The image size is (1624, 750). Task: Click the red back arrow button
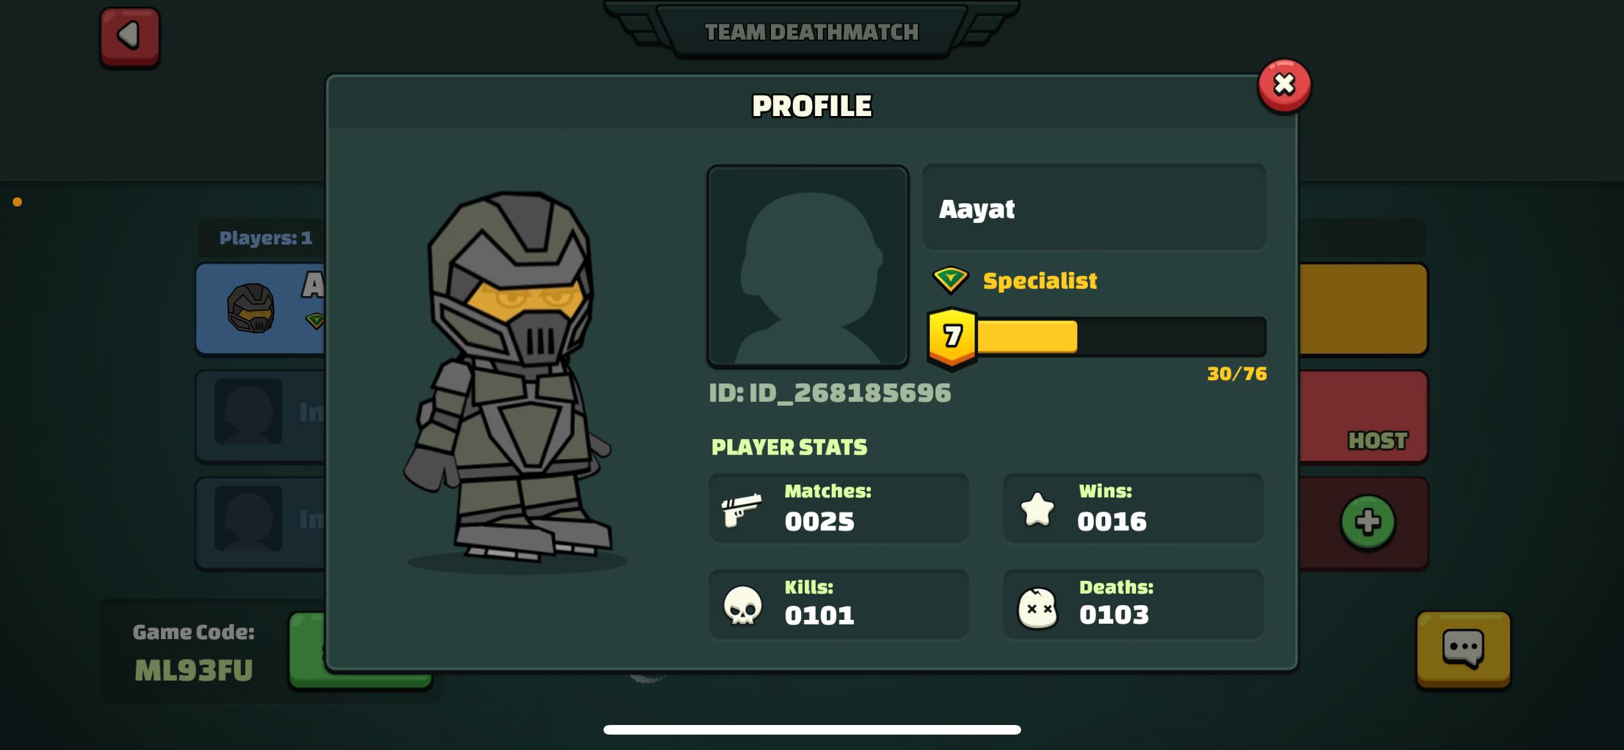[130, 37]
